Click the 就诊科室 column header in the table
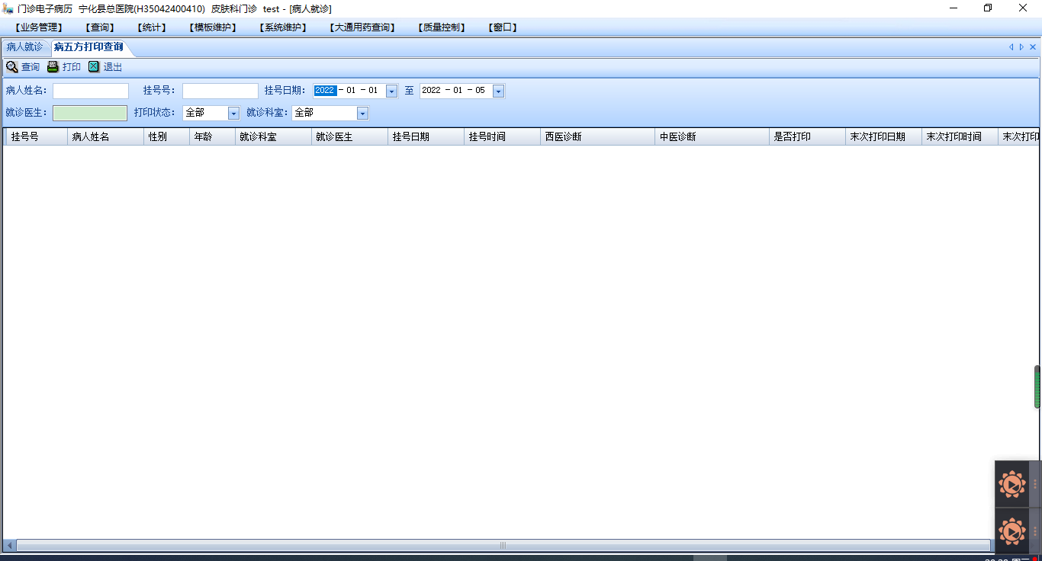The image size is (1042, 561). tap(274, 137)
